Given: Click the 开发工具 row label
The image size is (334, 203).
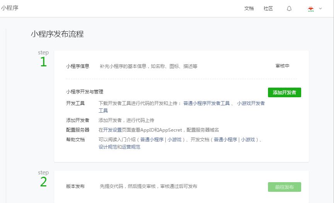Looking at the screenshot, I should pos(75,103).
